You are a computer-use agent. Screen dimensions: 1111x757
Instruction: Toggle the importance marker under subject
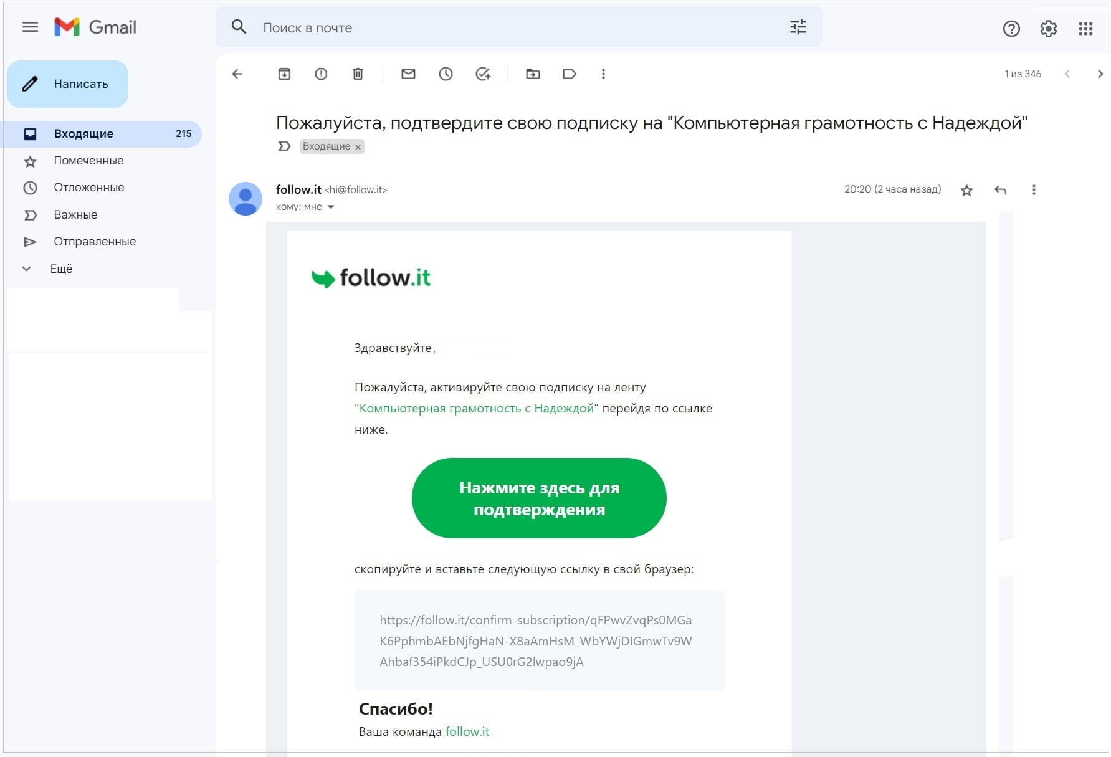[x=284, y=146]
